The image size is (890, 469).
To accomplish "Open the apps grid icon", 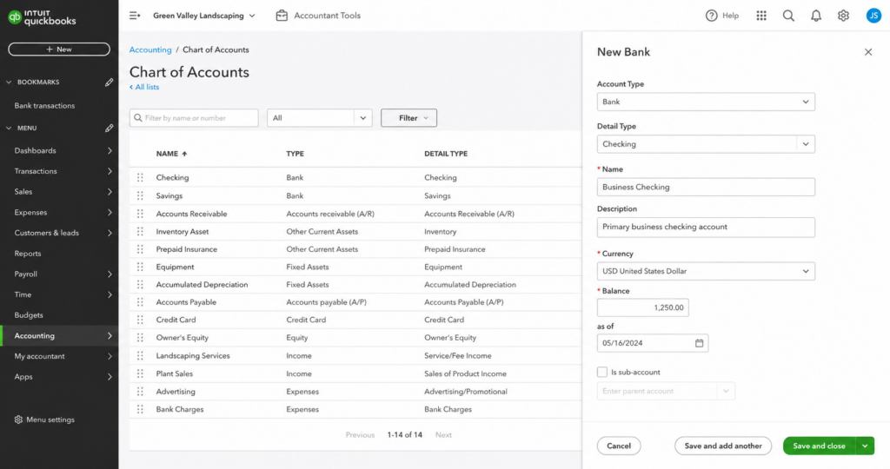I will pos(761,16).
